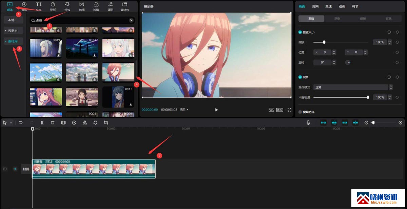The height and width of the screenshot is (209, 407).
Task: Open the 音频 tab in top toolbar
Action: click(24, 6)
